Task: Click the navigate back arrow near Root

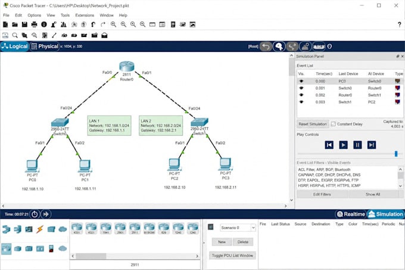Action: pos(266,46)
